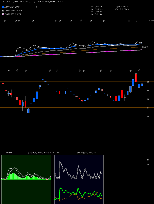Click the MACD '(12,26,9) 30.33, 29.62, 0.71' readout
This screenshot has width=154, height=204.
point(41,153)
